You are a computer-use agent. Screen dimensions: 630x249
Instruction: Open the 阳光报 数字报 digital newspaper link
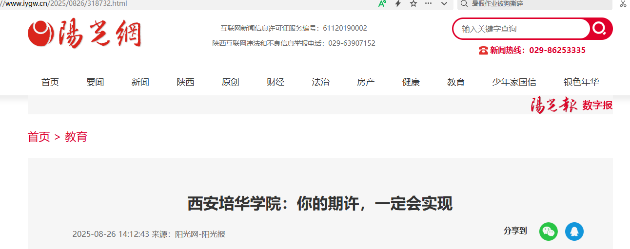point(571,105)
